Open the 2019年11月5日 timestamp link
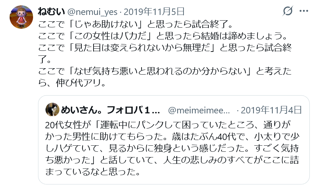Image resolution: width=319 pixels, height=188 pixels. click(x=154, y=11)
